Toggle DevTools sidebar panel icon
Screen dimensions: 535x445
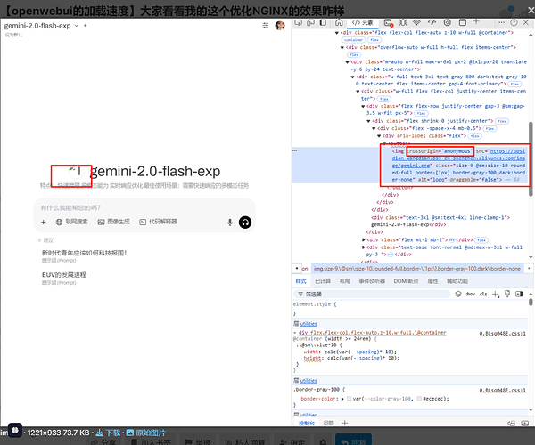click(x=323, y=23)
